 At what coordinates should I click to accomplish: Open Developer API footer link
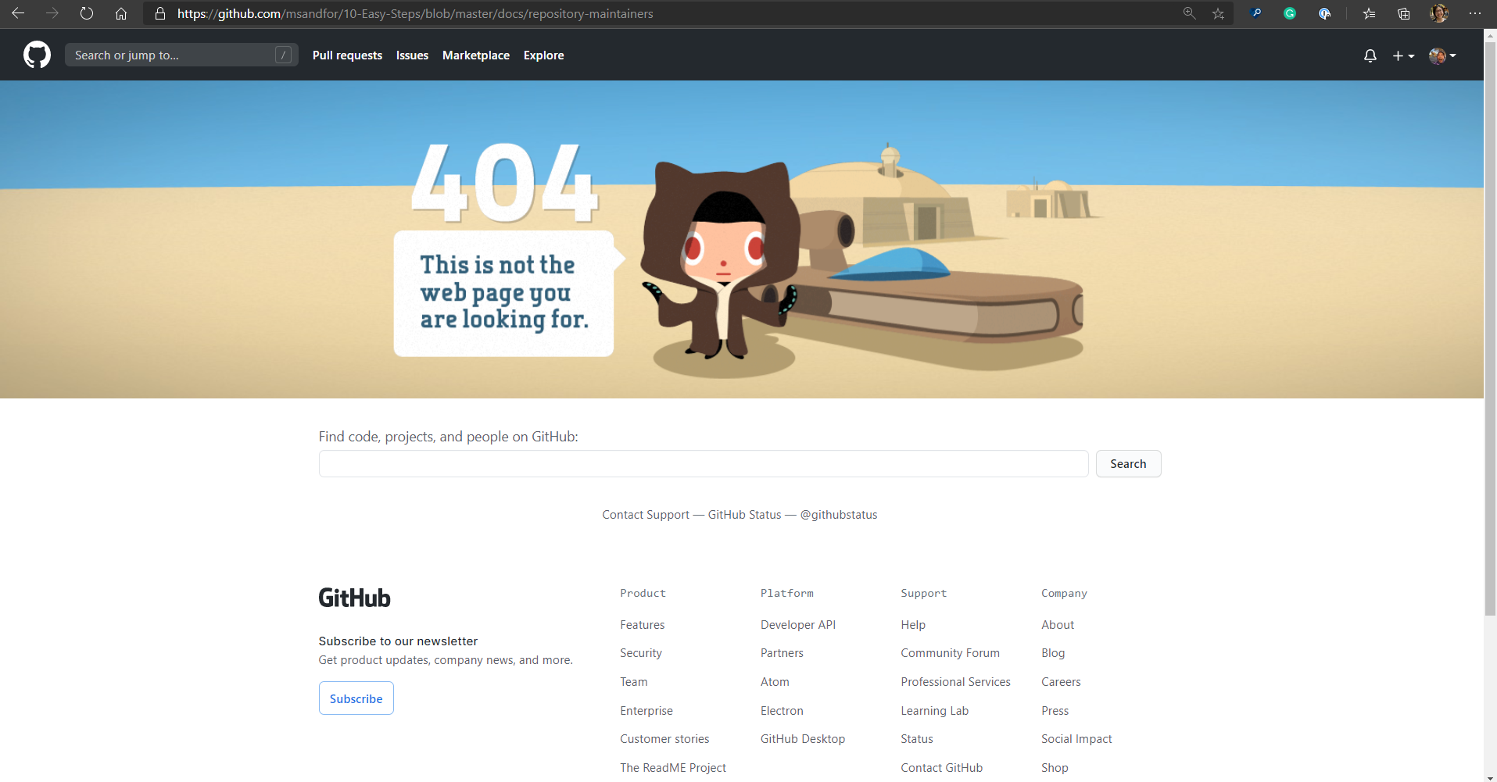[x=798, y=625]
